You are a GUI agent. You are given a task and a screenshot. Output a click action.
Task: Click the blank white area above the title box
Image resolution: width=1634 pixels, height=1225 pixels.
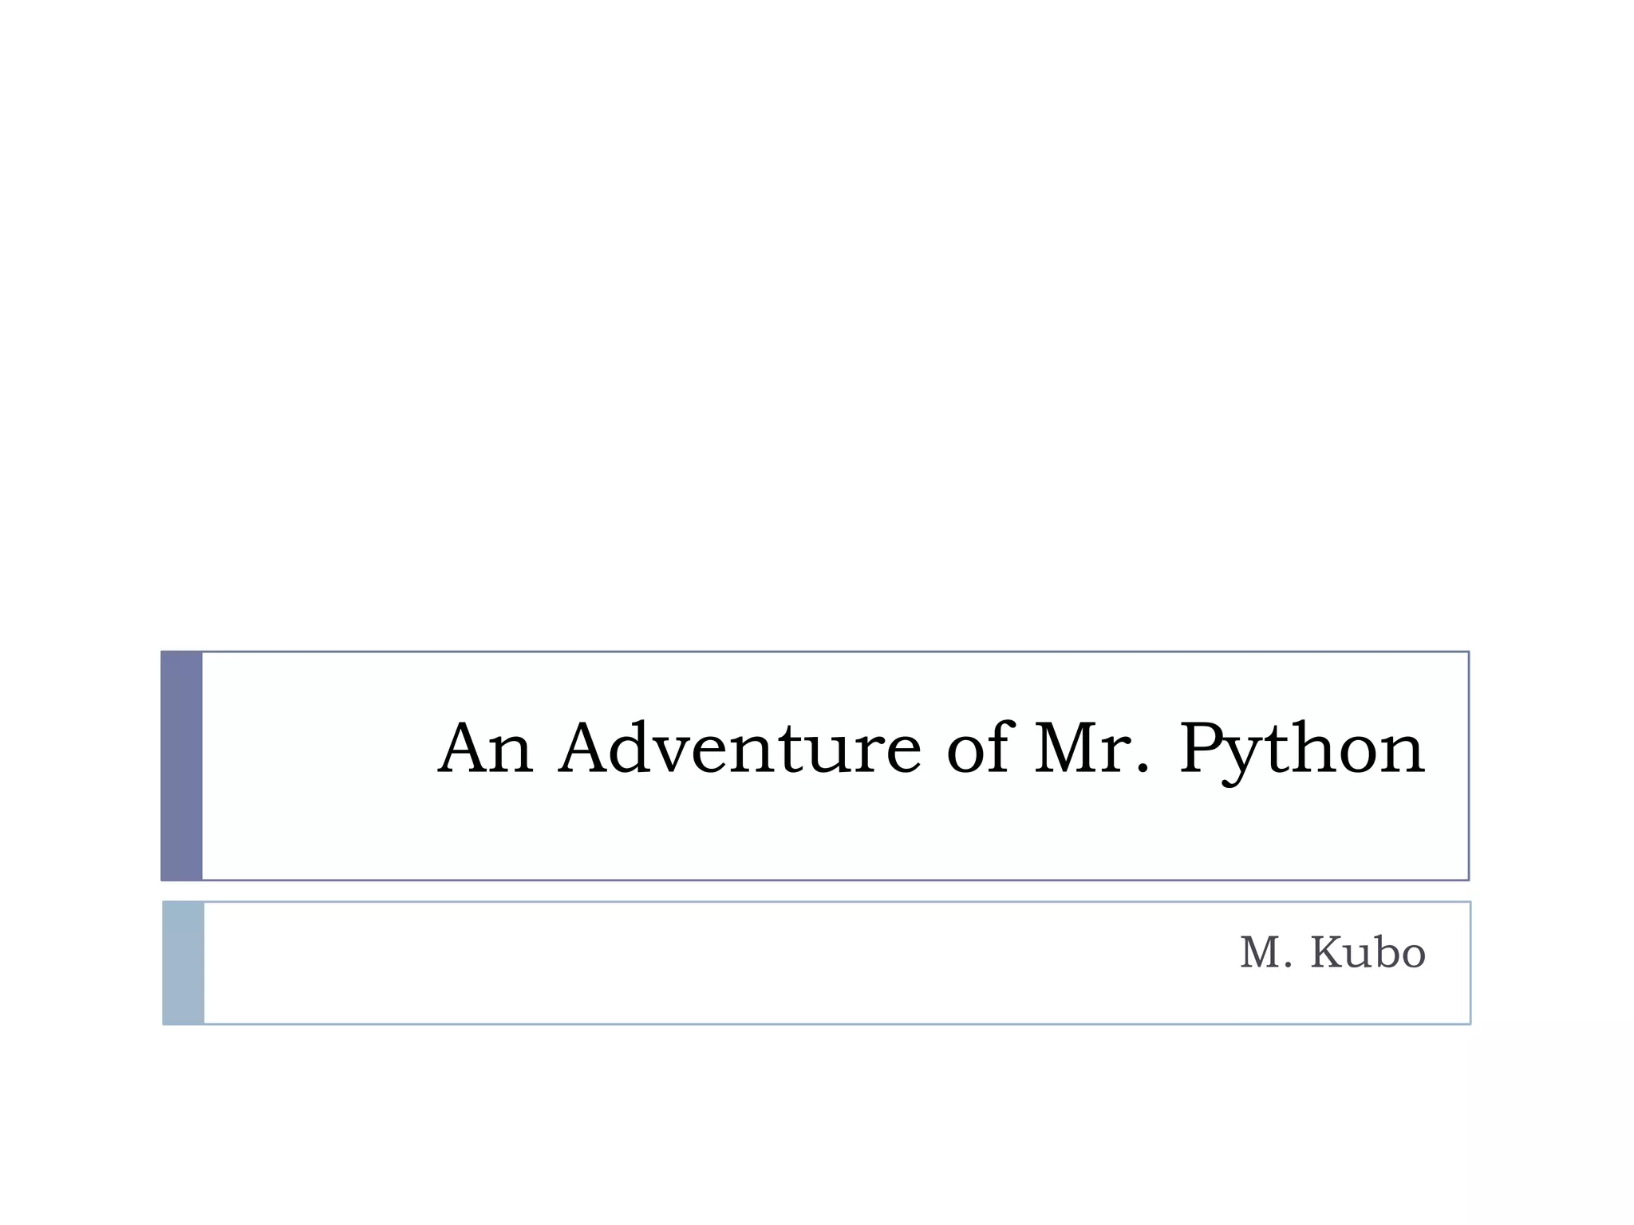click(x=817, y=319)
